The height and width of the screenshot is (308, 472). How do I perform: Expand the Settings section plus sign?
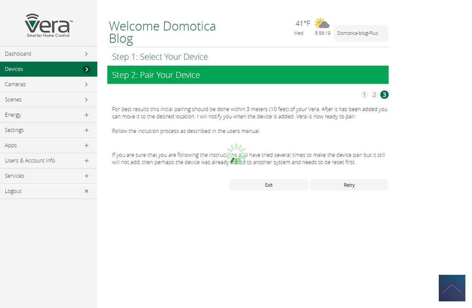pos(86,130)
